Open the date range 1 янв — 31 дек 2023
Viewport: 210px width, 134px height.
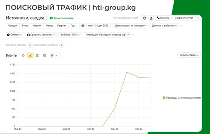click(95, 26)
